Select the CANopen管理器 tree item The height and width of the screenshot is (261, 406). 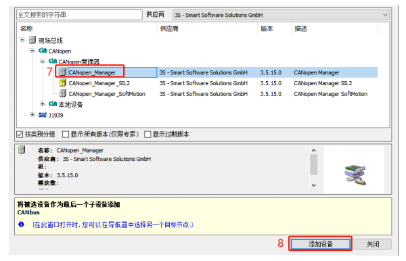point(79,62)
